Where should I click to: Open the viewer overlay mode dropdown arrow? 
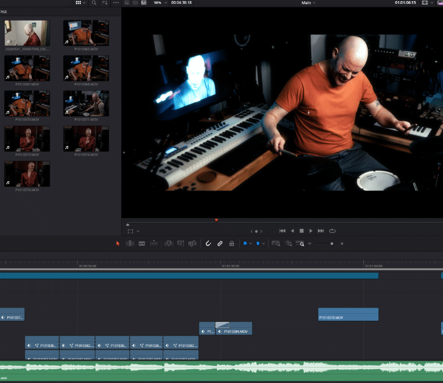point(138,231)
